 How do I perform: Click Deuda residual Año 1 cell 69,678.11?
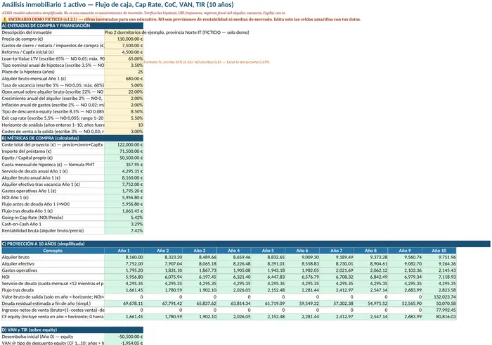point(124,303)
